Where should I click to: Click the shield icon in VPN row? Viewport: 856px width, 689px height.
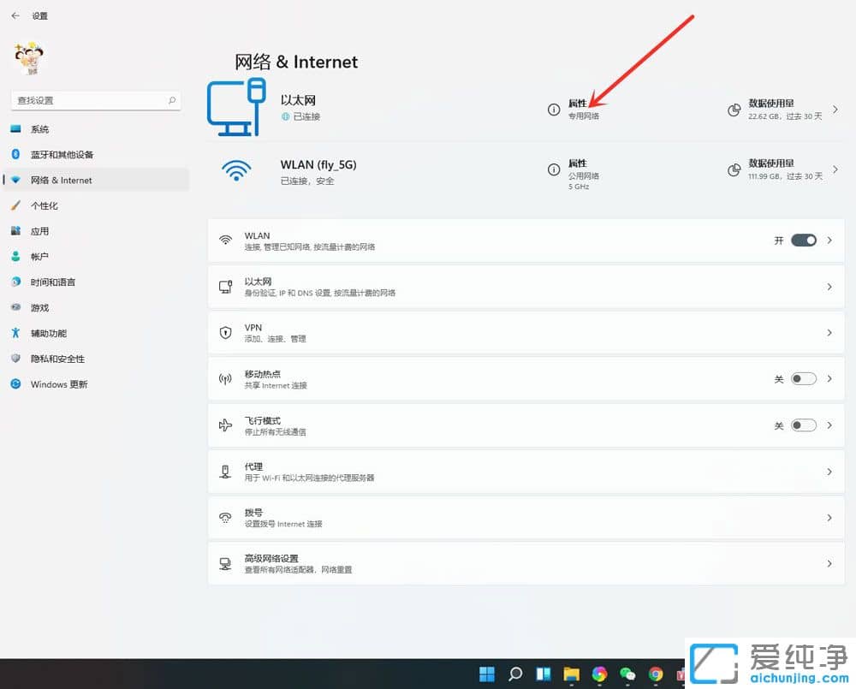[225, 332]
